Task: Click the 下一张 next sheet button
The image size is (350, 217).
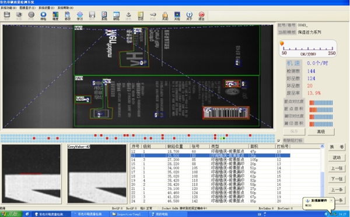Action: click(337, 179)
